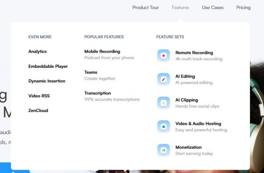
Task: Click the AI Clipping sparkle icon
Action: [x=163, y=103]
